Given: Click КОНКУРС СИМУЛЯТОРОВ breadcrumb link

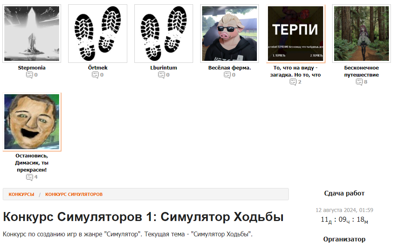Looking at the screenshot, I should click(x=74, y=194).
